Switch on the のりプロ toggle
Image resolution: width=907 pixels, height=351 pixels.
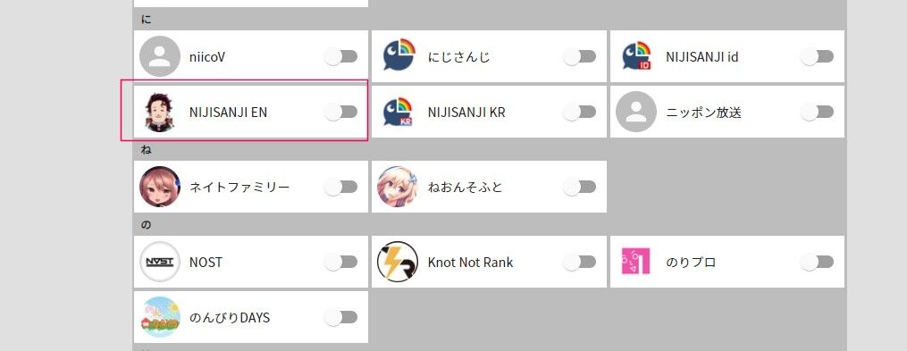click(817, 263)
